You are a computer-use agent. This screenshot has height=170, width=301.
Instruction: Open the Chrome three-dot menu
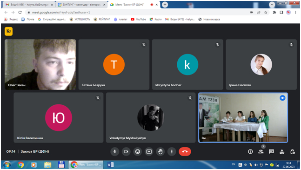(295, 12)
